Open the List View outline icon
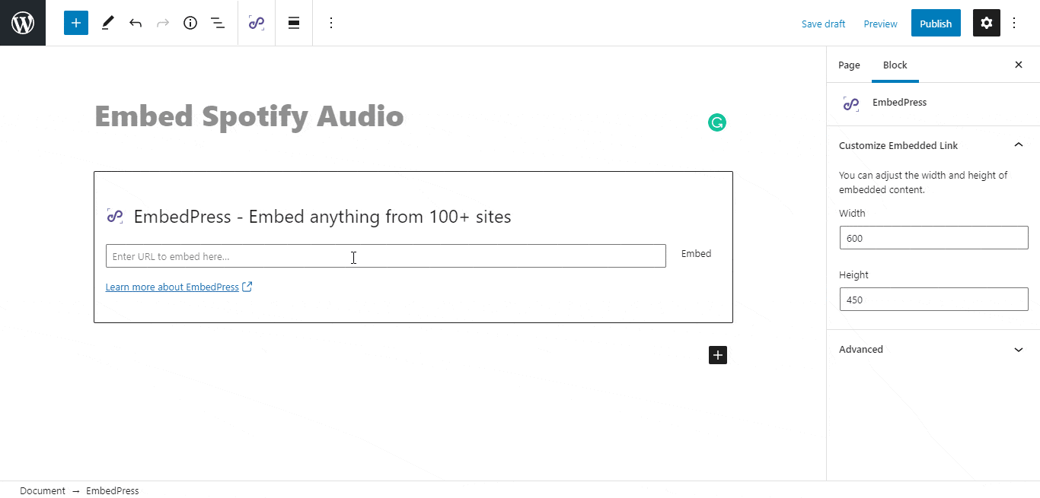1040x498 pixels. point(218,23)
